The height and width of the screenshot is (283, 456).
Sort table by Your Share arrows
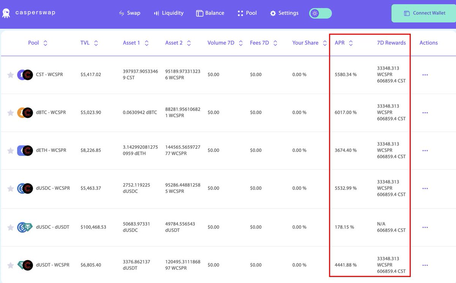325,43
